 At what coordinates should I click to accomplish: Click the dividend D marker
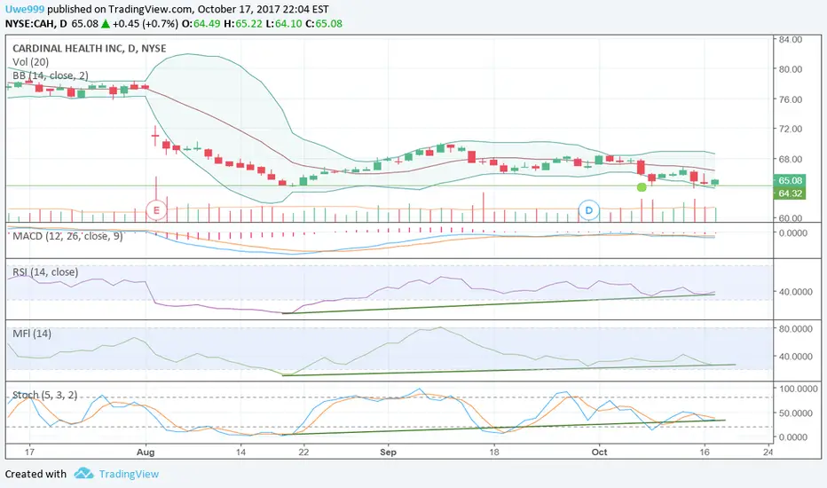coord(589,210)
